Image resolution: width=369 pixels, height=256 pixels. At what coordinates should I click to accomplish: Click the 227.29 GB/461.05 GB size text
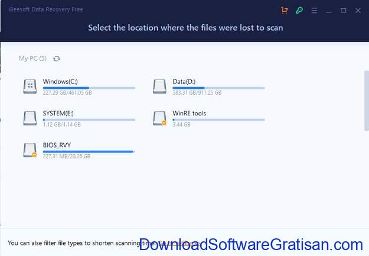pos(67,92)
